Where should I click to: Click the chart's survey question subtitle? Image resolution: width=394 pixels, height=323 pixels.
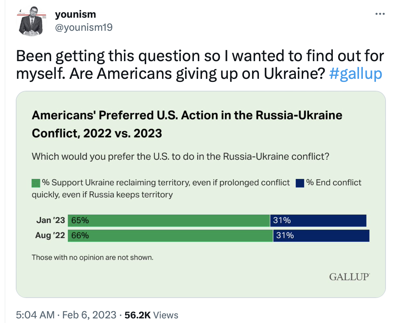[180, 157]
